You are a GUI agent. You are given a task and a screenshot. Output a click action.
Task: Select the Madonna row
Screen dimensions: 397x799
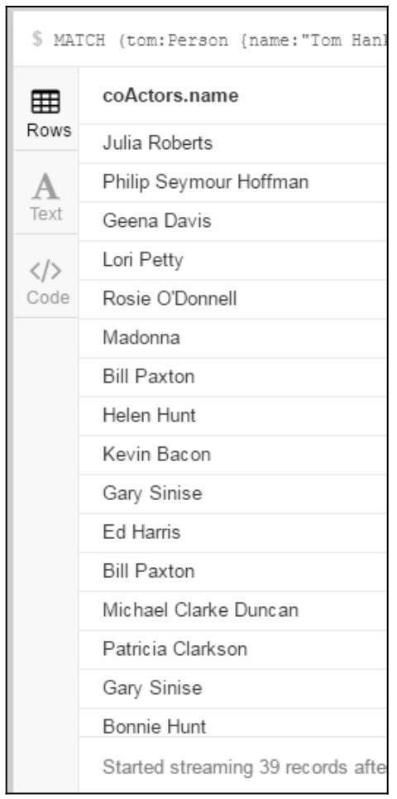click(x=232, y=338)
